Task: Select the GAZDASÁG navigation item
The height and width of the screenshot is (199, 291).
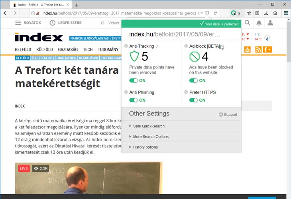Action: click(x=68, y=49)
